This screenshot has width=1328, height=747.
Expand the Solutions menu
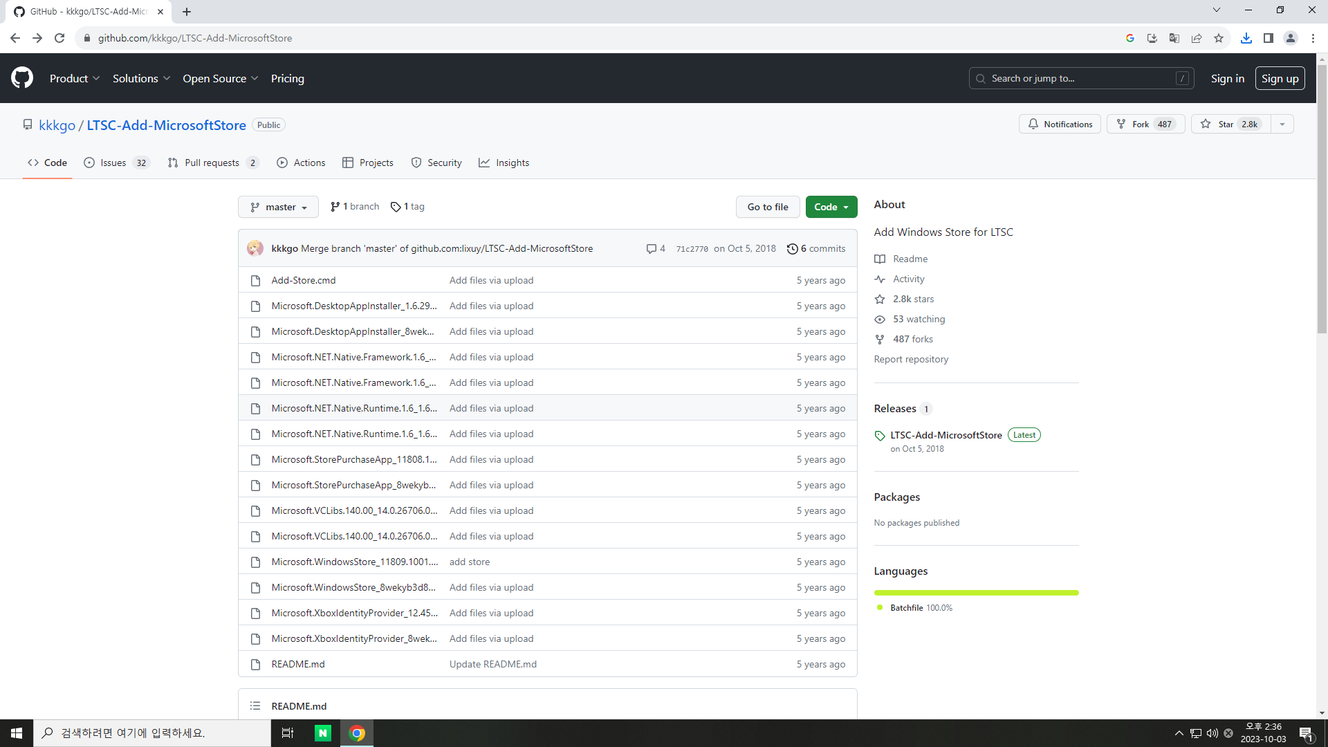141,78
